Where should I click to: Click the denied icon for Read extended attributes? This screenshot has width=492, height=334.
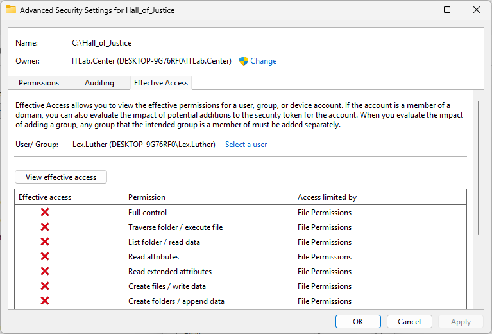pyautogui.click(x=45, y=272)
